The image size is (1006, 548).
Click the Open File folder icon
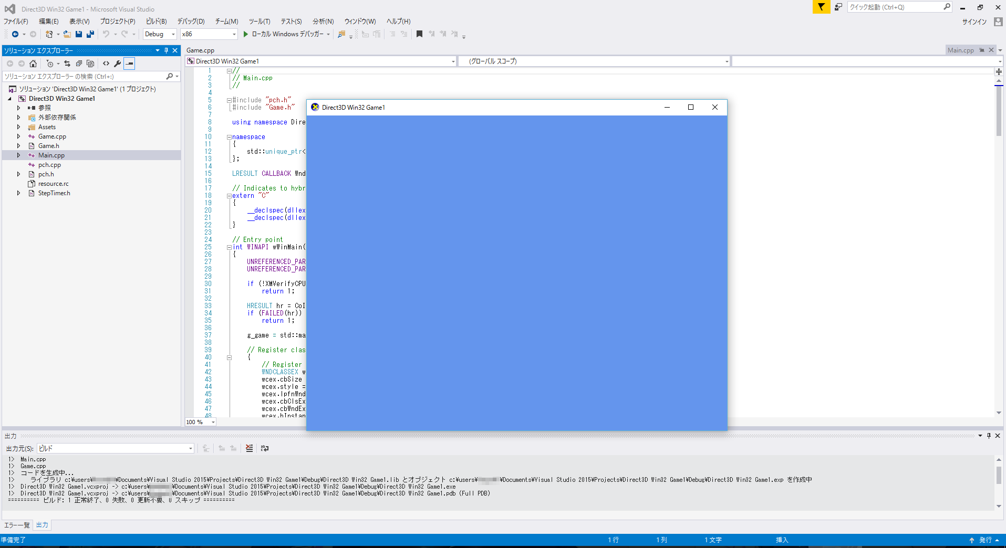point(67,34)
